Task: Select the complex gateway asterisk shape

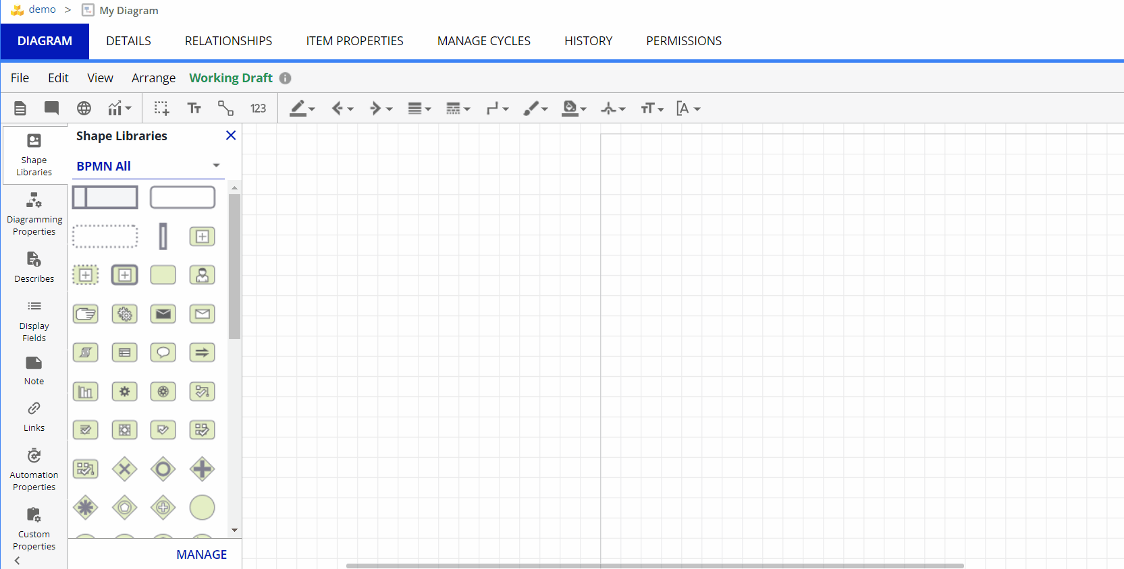Action: click(86, 508)
